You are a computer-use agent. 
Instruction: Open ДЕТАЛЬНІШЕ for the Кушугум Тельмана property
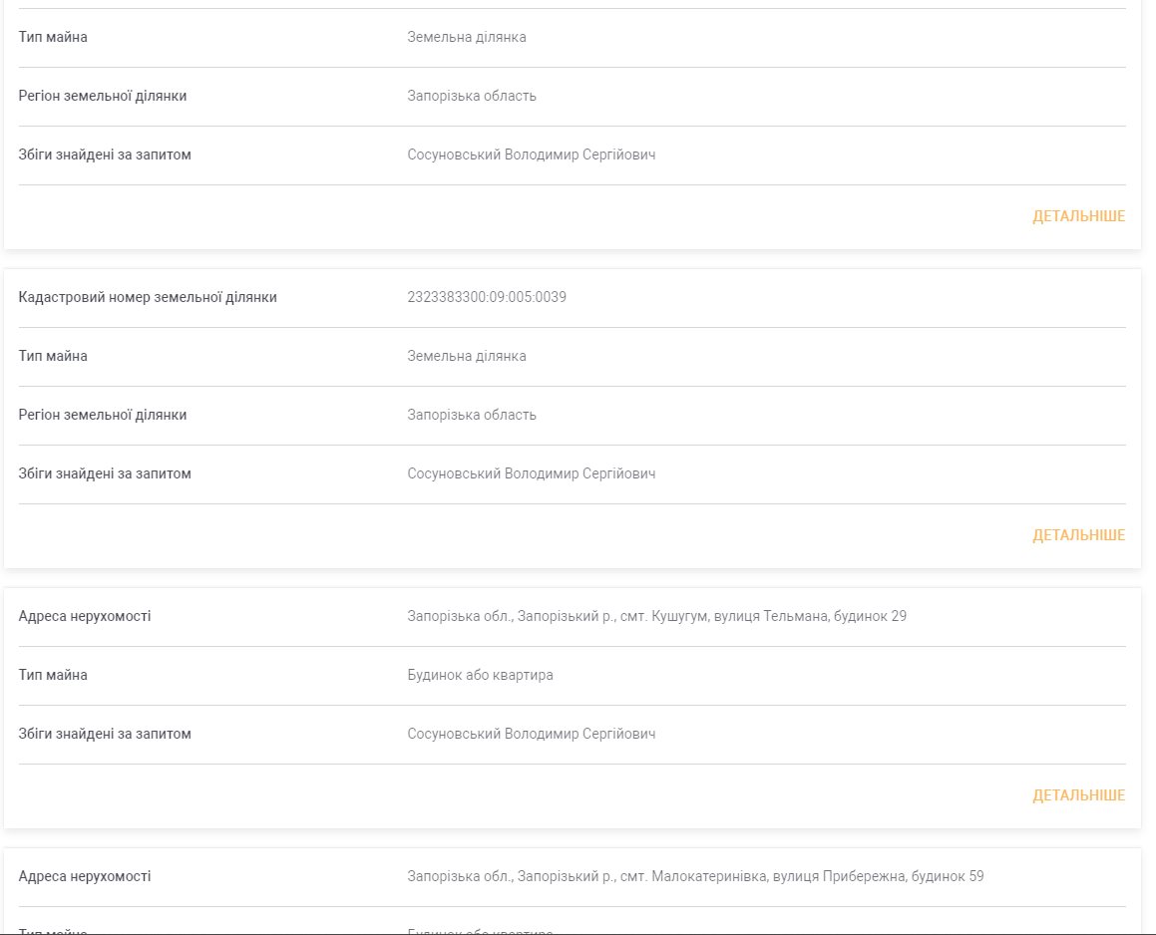pyautogui.click(x=1078, y=795)
